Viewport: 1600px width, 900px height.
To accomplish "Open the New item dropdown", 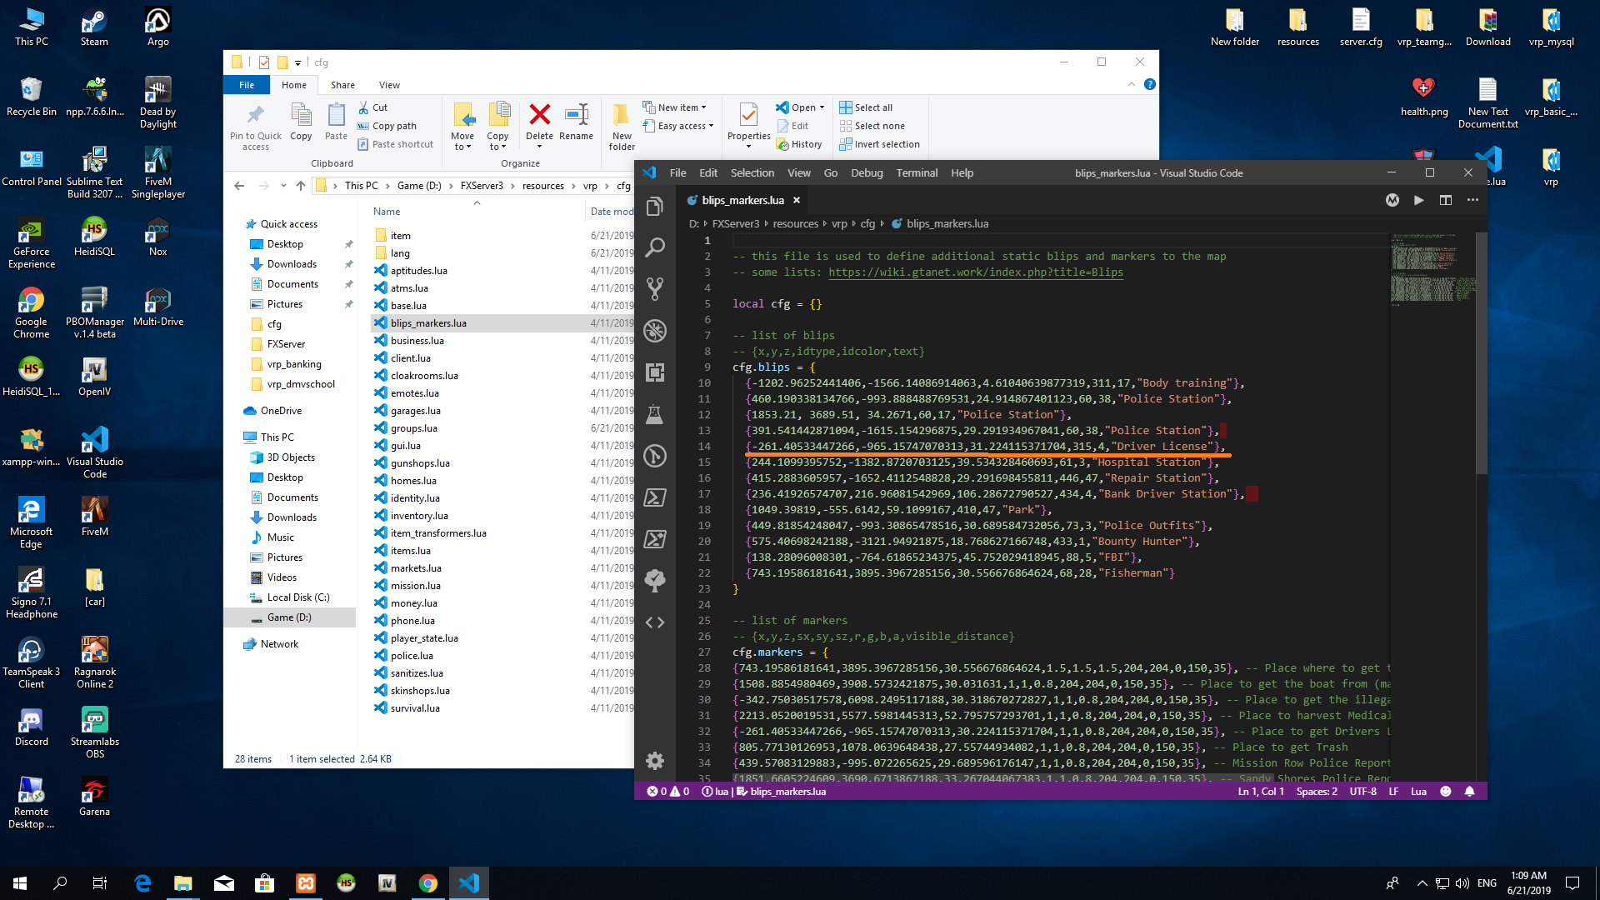I will 675,107.
